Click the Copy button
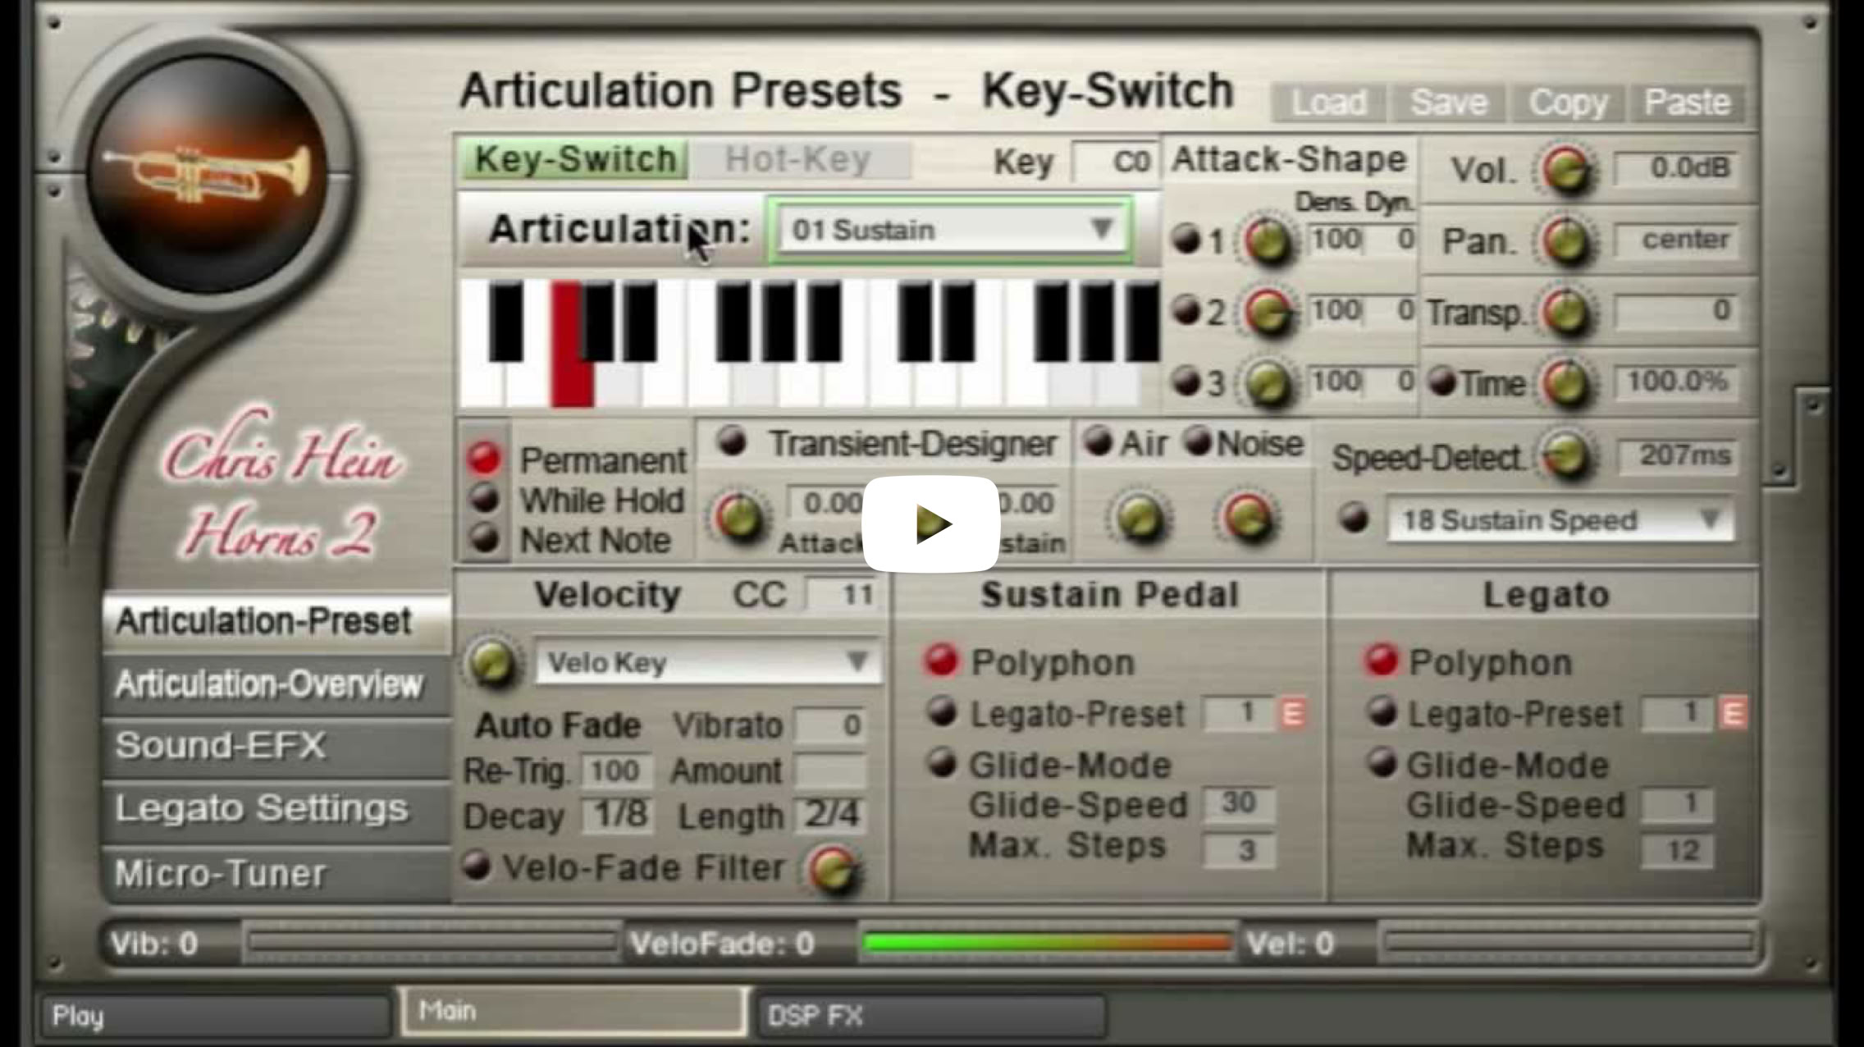The width and height of the screenshot is (1864, 1047). point(1567,103)
